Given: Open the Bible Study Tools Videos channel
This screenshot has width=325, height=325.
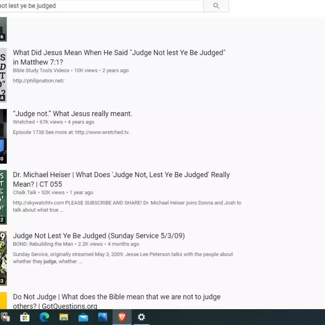Looking at the screenshot, I should (x=41, y=70).
